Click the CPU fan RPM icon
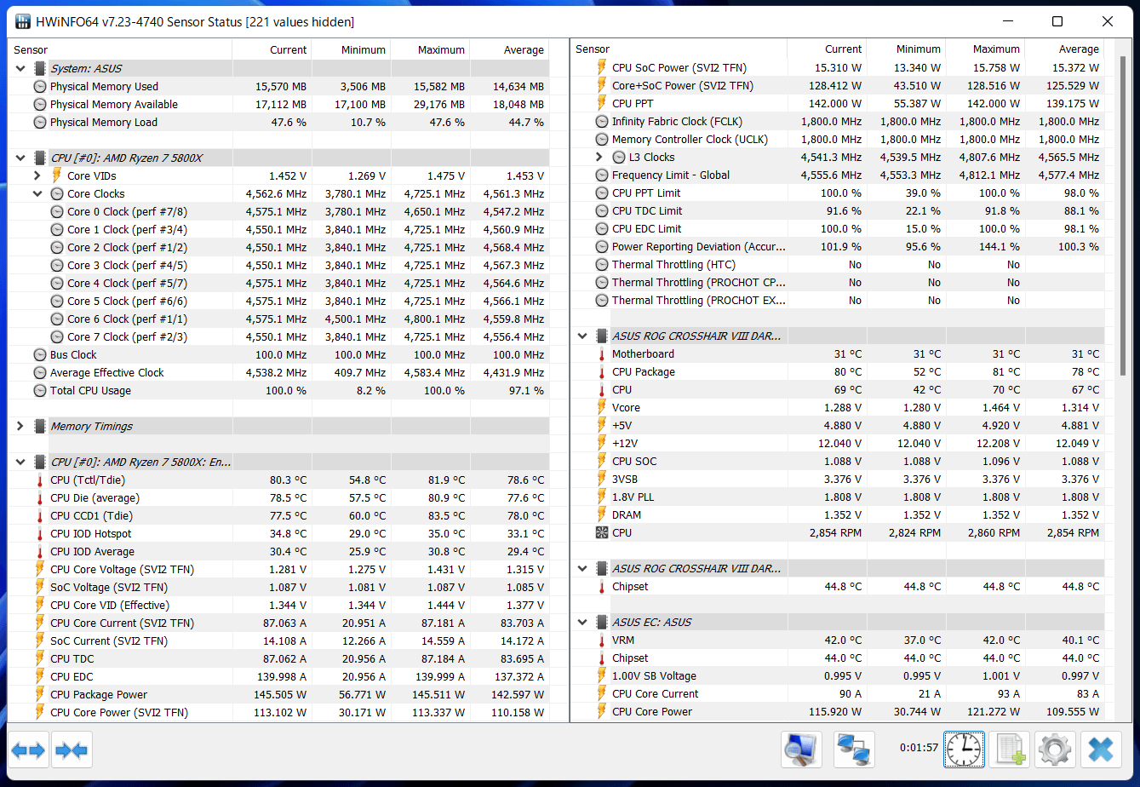 pyautogui.click(x=603, y=533)
